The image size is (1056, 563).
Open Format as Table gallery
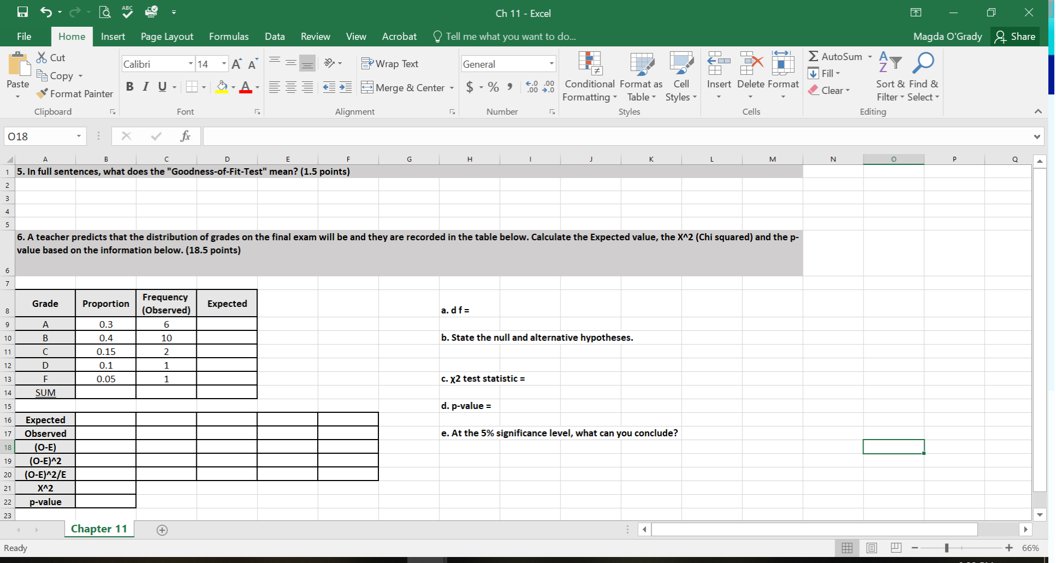(641, 77)
